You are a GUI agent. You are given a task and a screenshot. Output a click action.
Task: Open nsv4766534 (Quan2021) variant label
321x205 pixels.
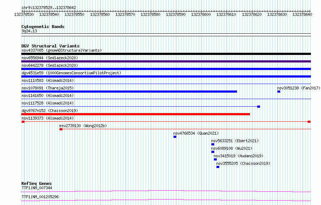(x=196, y=133)
